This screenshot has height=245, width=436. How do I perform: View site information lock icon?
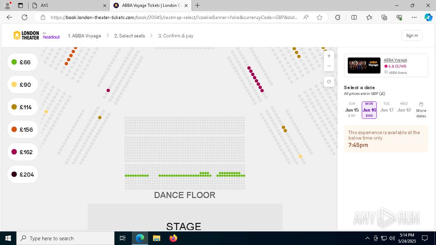43,17
